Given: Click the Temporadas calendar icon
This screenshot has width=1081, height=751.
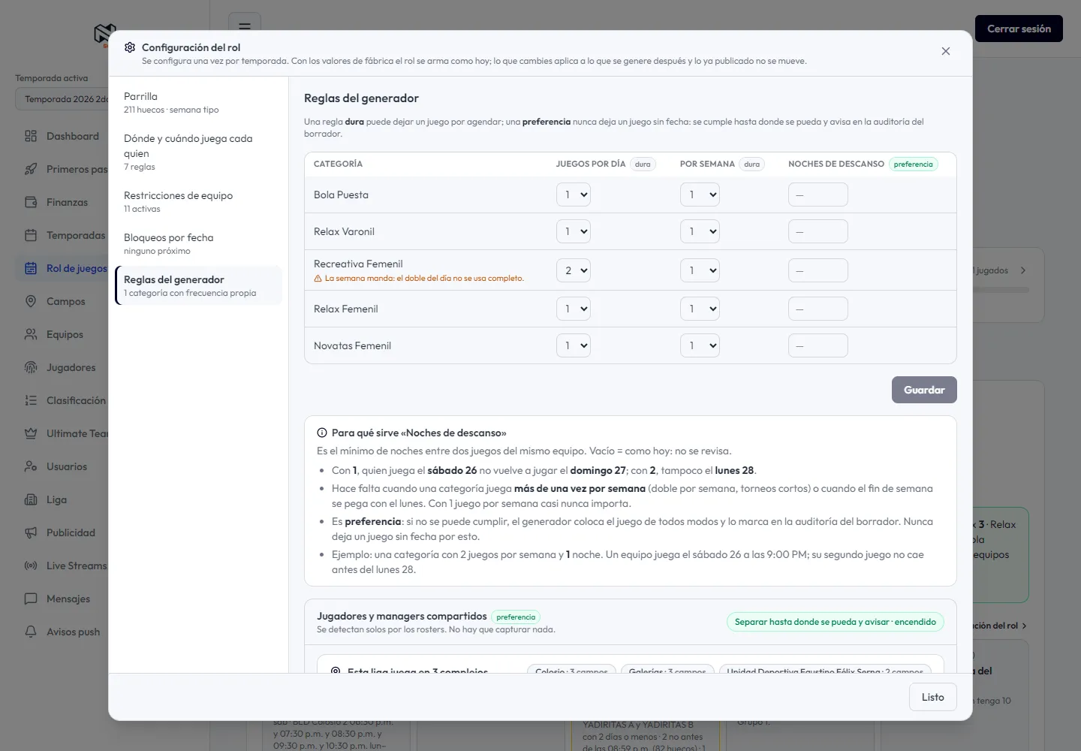Looking at the screenshot, I should [x=31, y=235].
